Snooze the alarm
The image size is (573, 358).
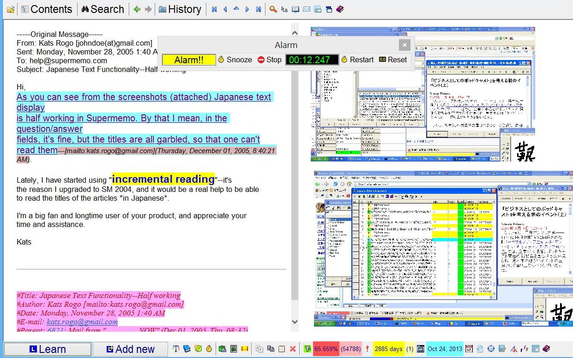pos(235,60)
